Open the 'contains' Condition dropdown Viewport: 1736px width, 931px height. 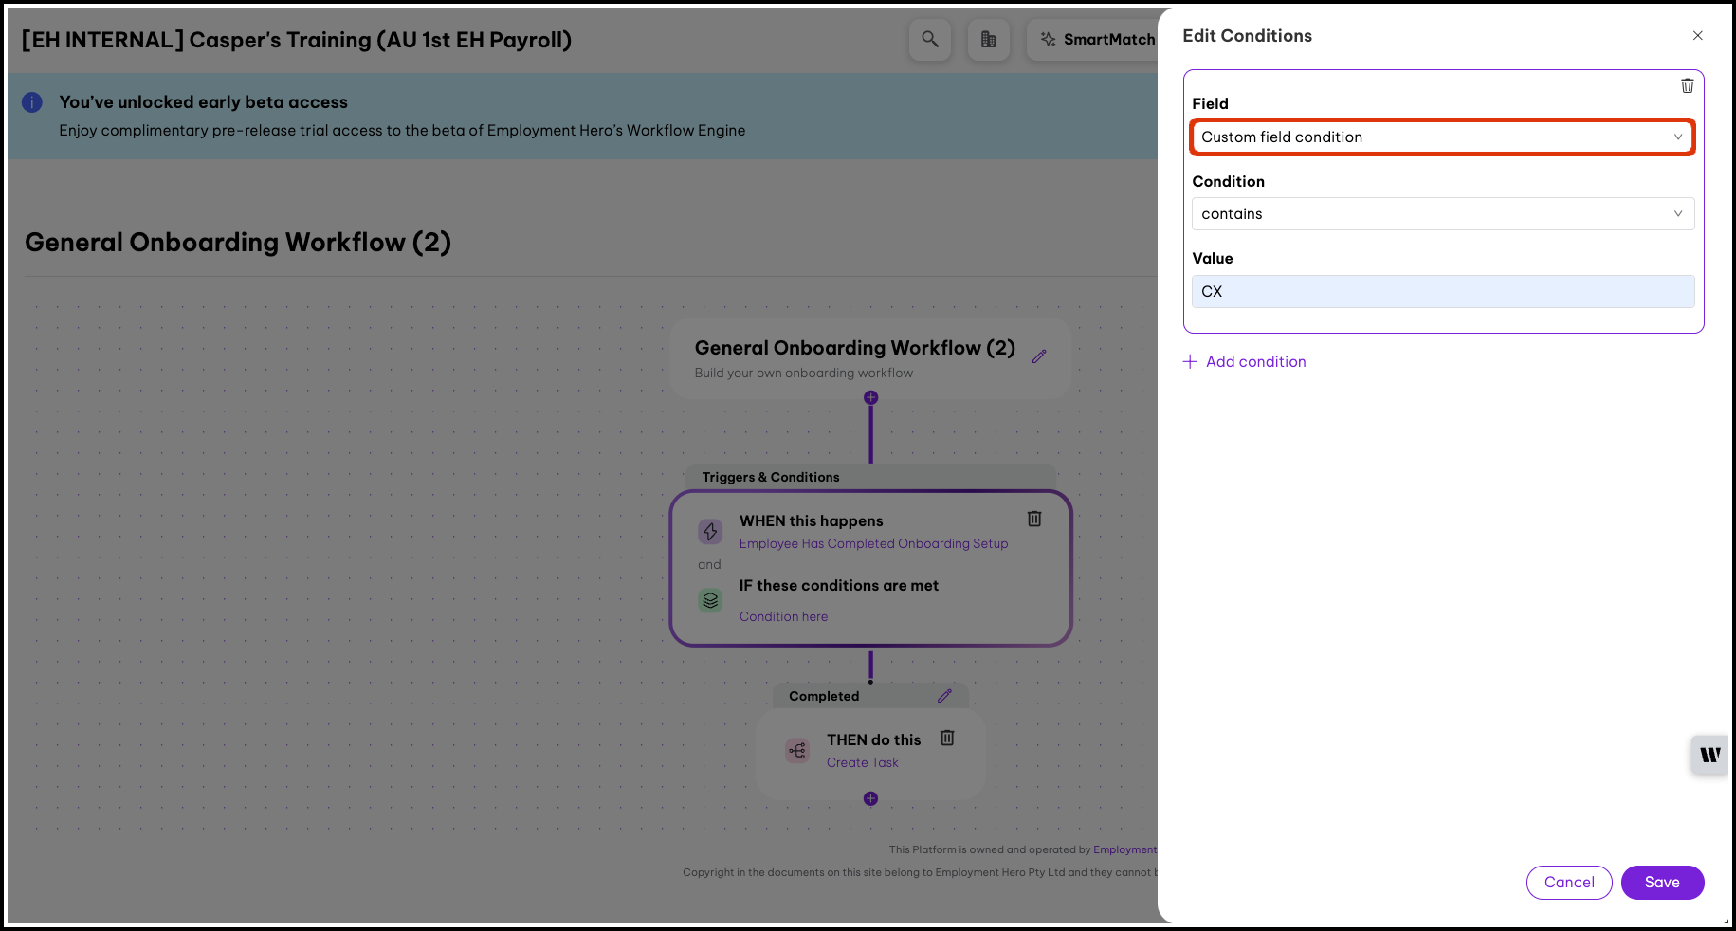coord(1442,214)
